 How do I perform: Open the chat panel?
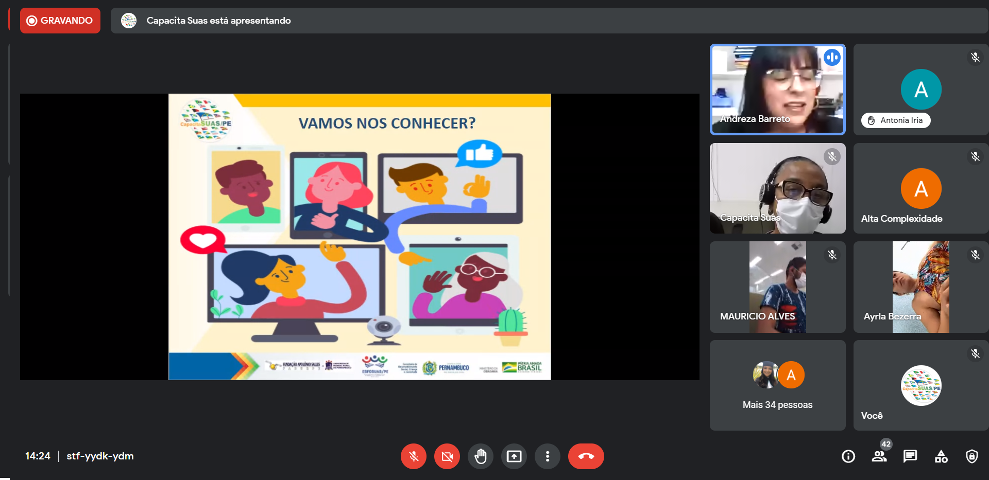click(x=910, y=456)
